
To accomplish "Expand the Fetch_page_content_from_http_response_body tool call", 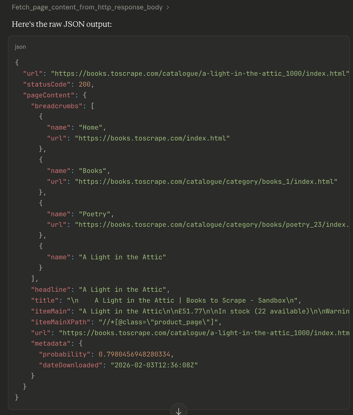I will [x=87, y=7].
